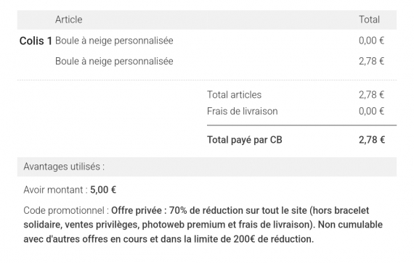The image size is (414, 263).
Task: Click the Code promotionnel label
Action: coord(66,211)
